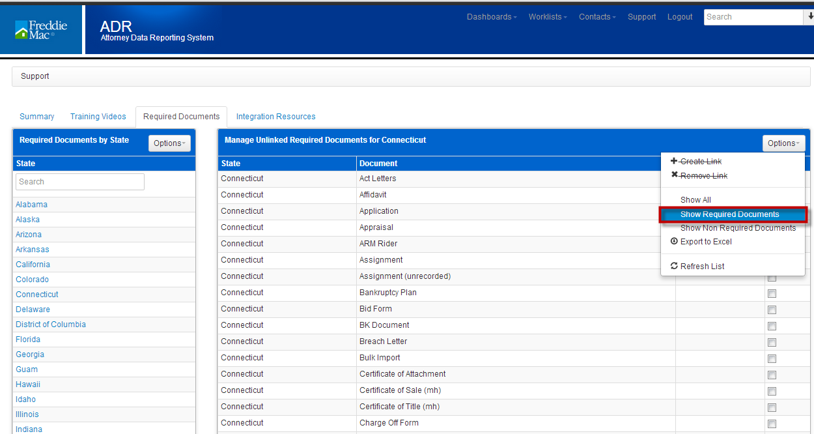Tick the Bankruptcy Plan row checkbox
The height and width of the screenshot is (434, 814).
(x=772, y=293)
